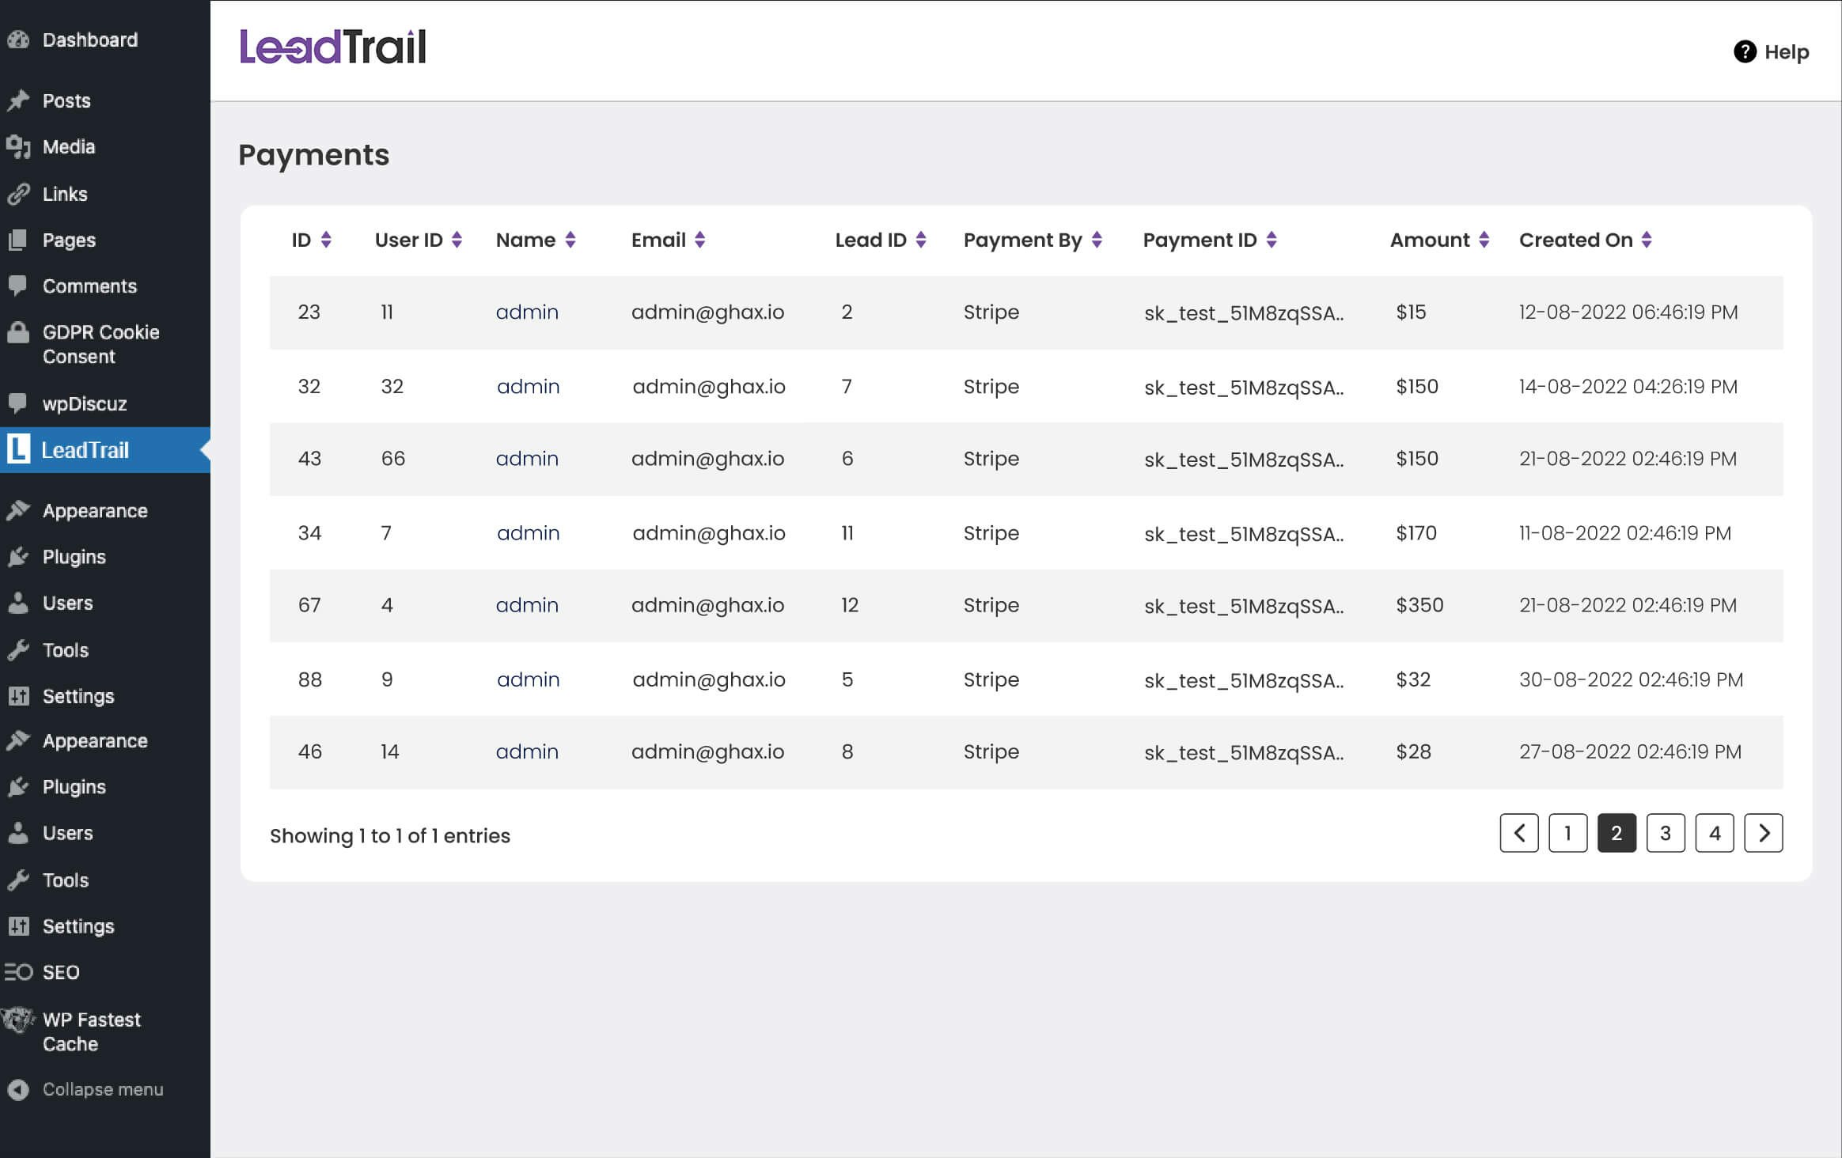The width and height of the screenshot is (1842, 1158).
Task: Click the Showing 1 to 1 entries text
Action: pos(389,836)
